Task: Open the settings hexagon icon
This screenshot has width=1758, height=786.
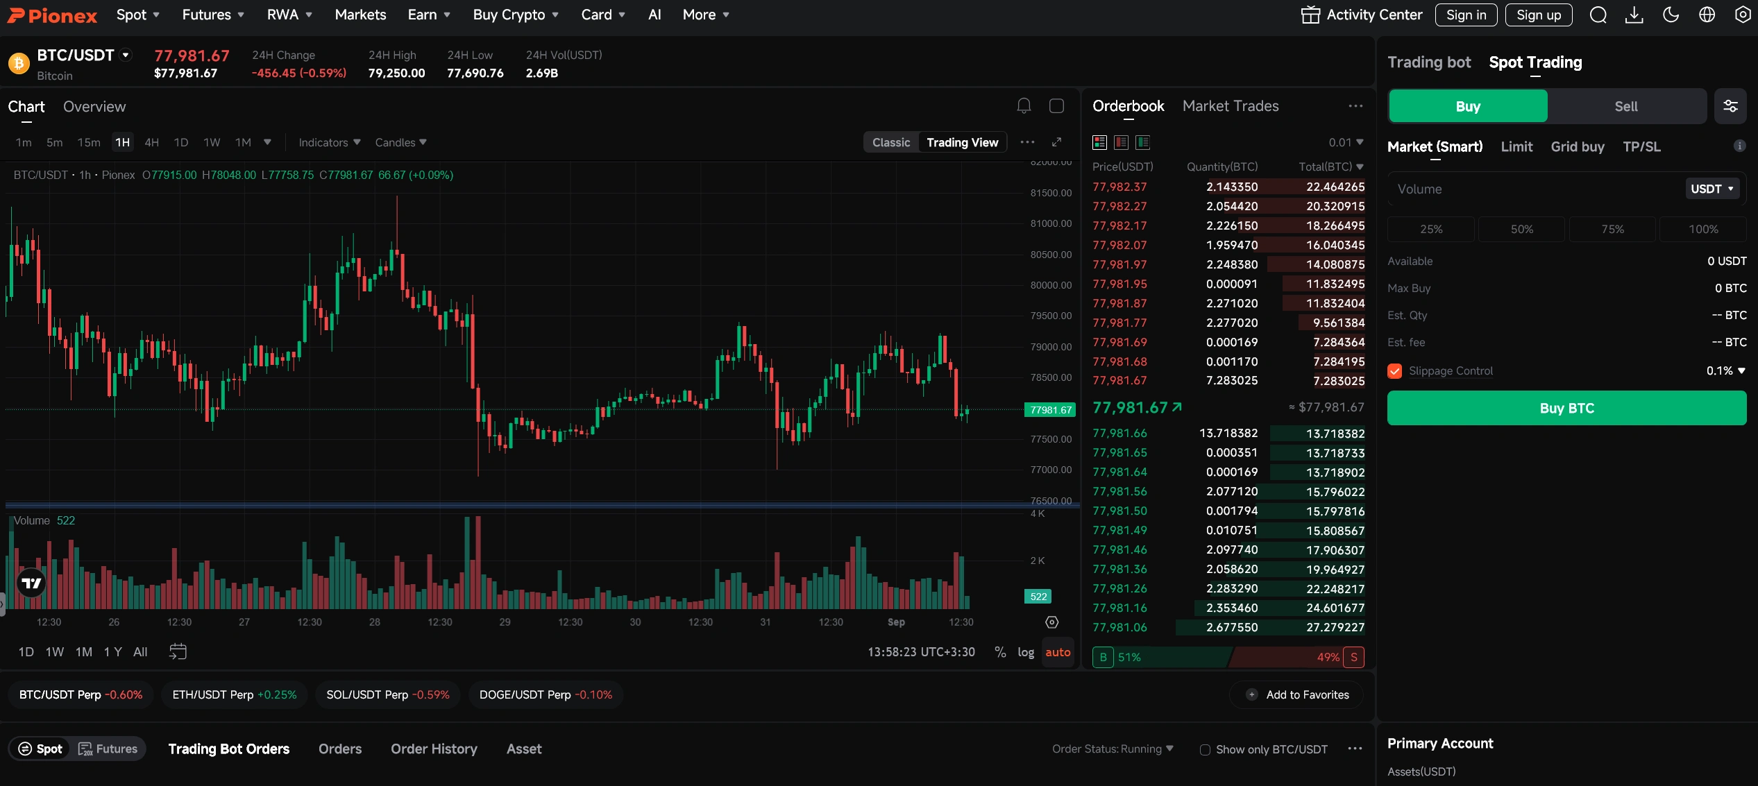Action: 1743,15
